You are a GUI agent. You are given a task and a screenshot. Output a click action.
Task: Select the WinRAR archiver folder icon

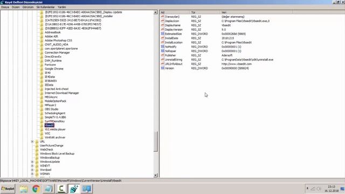tap(42, 137)
